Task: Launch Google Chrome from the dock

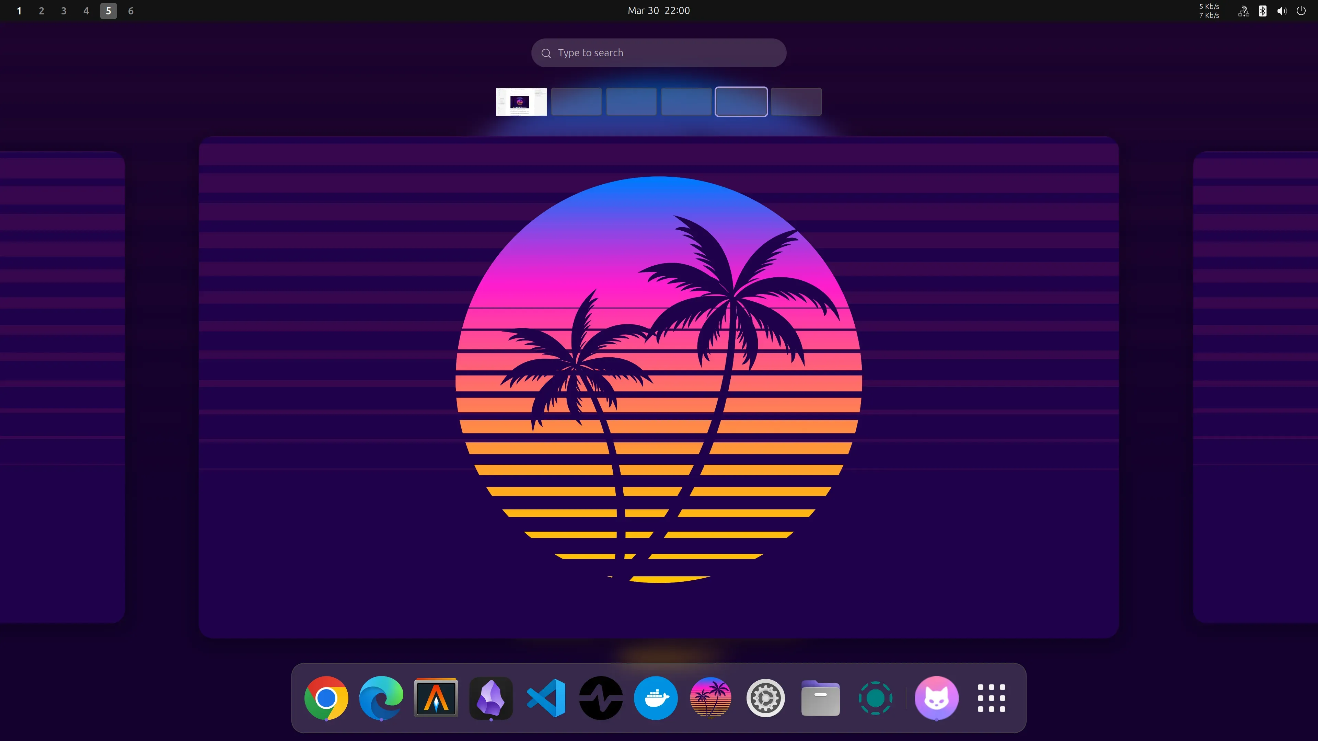Action: [x=326, y=697]
